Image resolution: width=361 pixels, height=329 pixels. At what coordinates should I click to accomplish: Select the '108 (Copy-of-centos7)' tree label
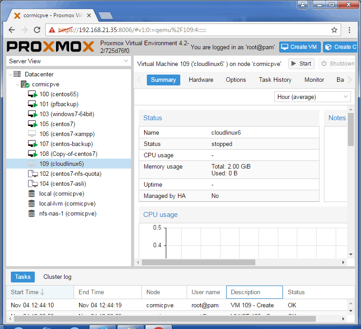(68, 154)
